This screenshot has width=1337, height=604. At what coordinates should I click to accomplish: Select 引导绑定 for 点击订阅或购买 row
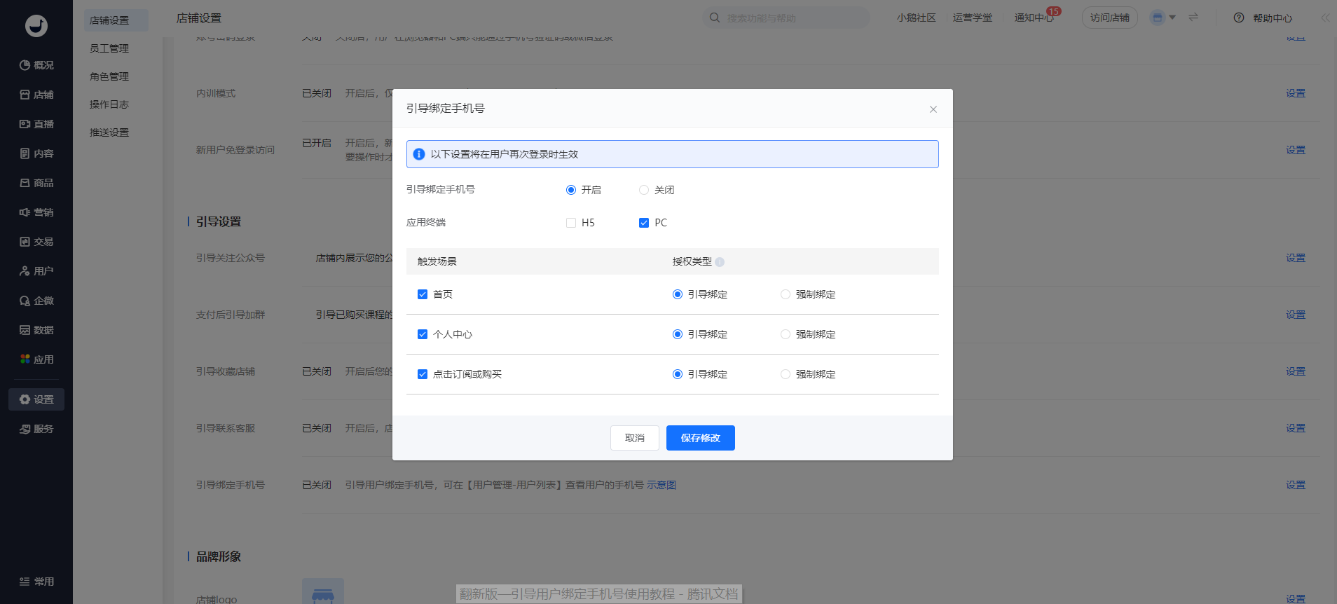click(678, 374)
